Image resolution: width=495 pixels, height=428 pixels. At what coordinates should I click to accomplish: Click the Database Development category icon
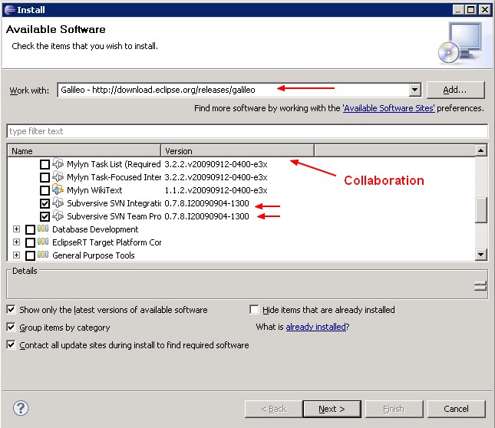click(44, 229)
